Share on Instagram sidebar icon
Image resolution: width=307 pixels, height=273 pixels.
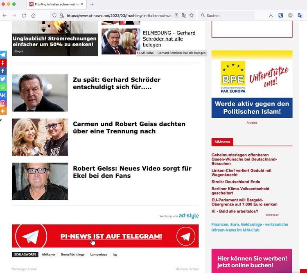(x=3, y=103)
